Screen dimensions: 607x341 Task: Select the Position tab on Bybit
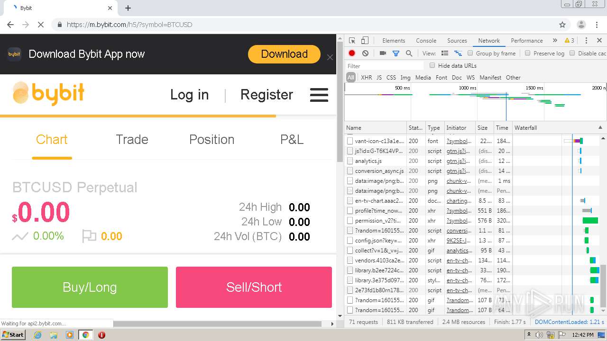[212, 140]
